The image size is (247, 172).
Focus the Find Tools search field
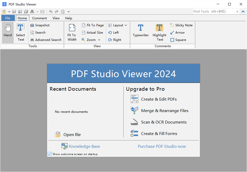[214, 11]
